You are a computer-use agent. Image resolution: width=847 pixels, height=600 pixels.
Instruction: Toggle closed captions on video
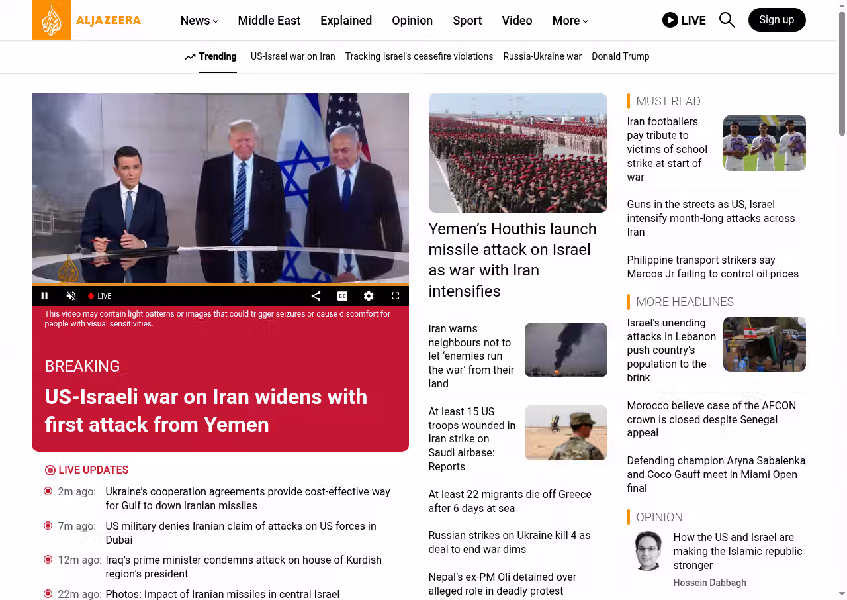tap(342, 296)
